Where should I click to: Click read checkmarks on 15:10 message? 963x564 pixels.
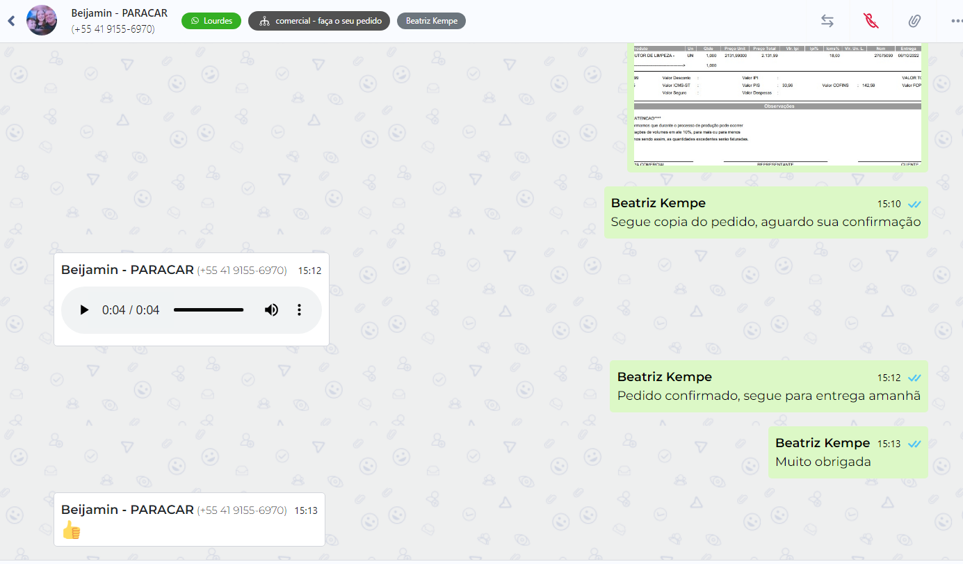tap(914, 204)
